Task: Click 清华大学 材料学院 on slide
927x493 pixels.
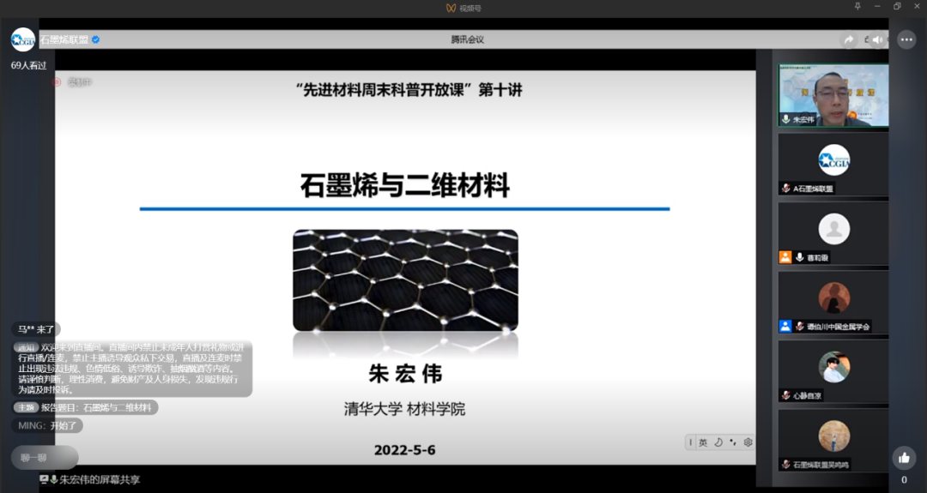Action: pos(405,409)
